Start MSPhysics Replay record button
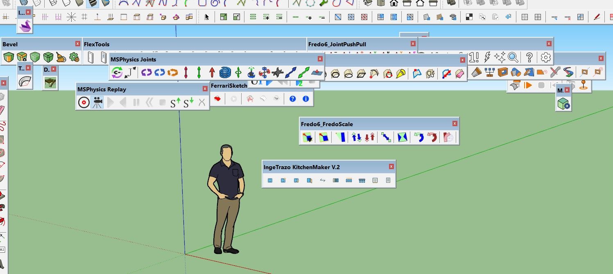The height and width of the screenshot is (274, 613). point(84,102)
